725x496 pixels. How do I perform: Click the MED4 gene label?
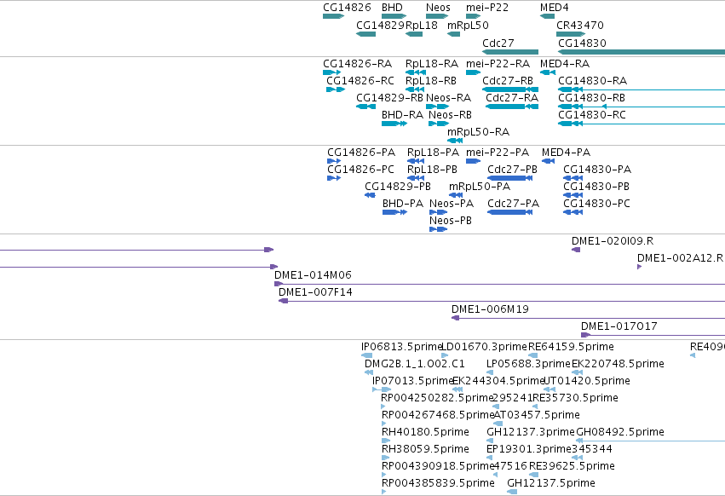coord(554,8)
